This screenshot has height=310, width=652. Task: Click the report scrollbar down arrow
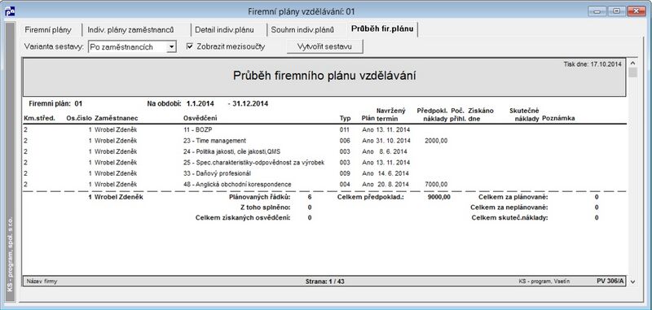coord(632,282)
